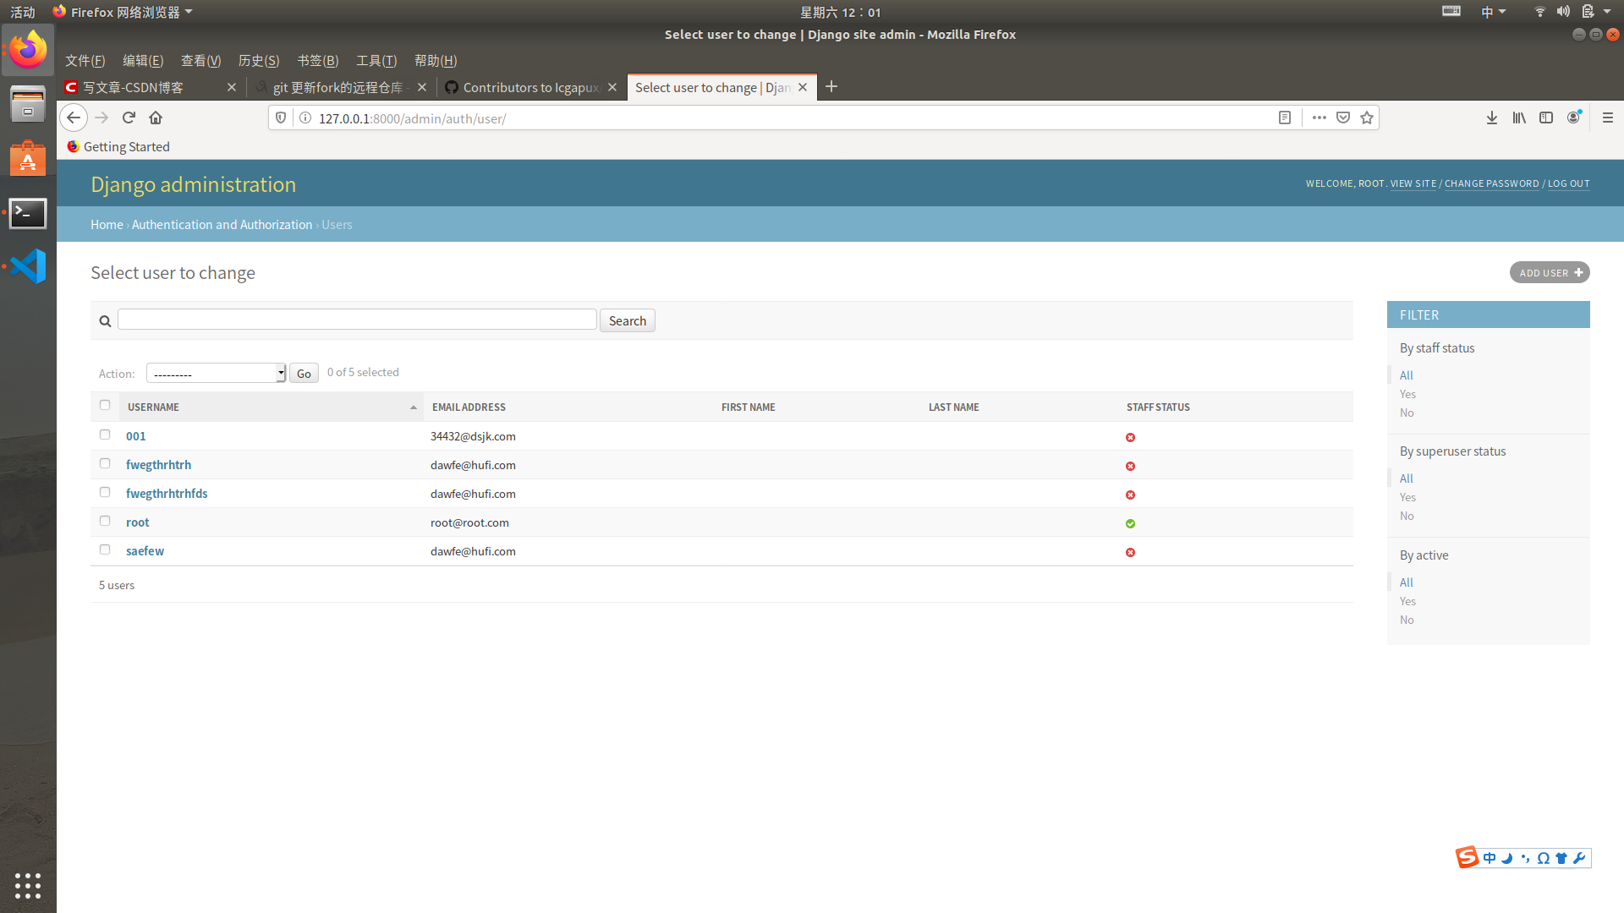Click the Save to Pocket icon
This screenshot has height=913, width=1624.
pos(1343,118)
